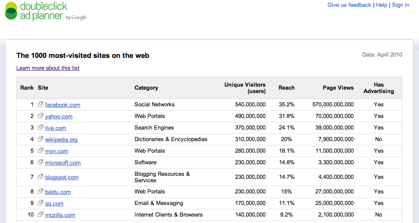
Task: Open external link icon beside facebook.com
Action: click(40, 104)
